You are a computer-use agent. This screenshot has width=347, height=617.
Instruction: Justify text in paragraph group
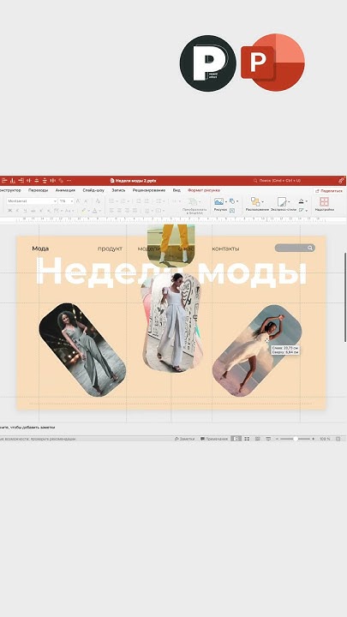[135, 211]
